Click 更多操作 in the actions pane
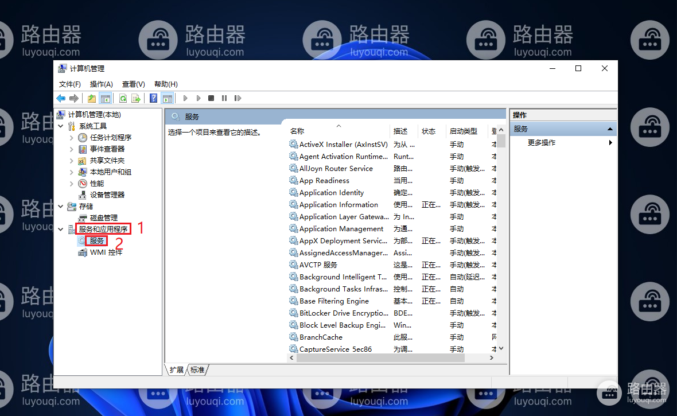This screenshot has height=416, width=677. pyautogui.click(x=542, y=142)
